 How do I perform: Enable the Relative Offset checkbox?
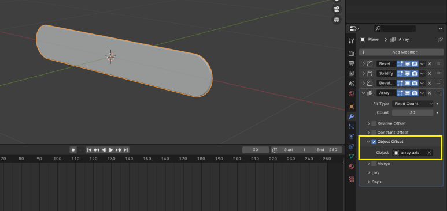[x=374, y=123]
